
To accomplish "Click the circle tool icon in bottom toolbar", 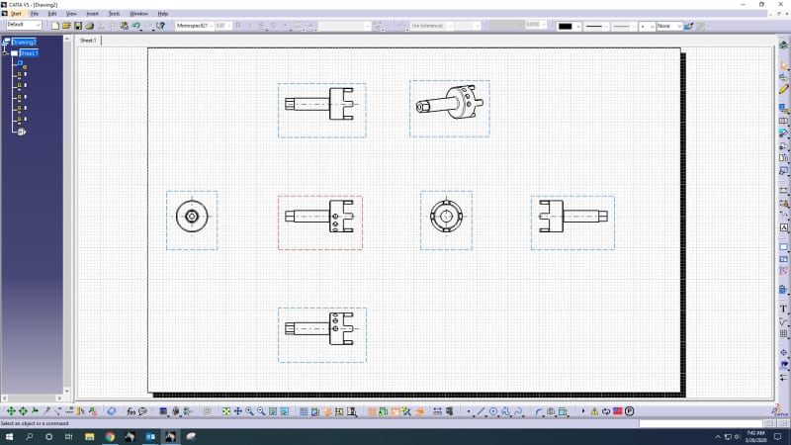I will tap(493, 411).
